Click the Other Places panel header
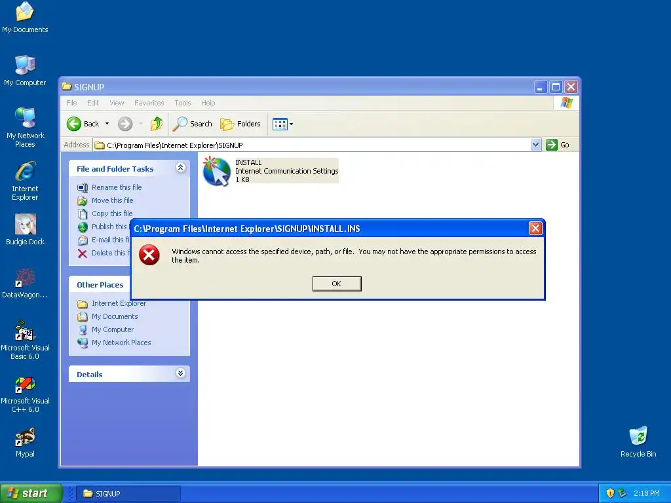671x503 pixels. point(100,285)
